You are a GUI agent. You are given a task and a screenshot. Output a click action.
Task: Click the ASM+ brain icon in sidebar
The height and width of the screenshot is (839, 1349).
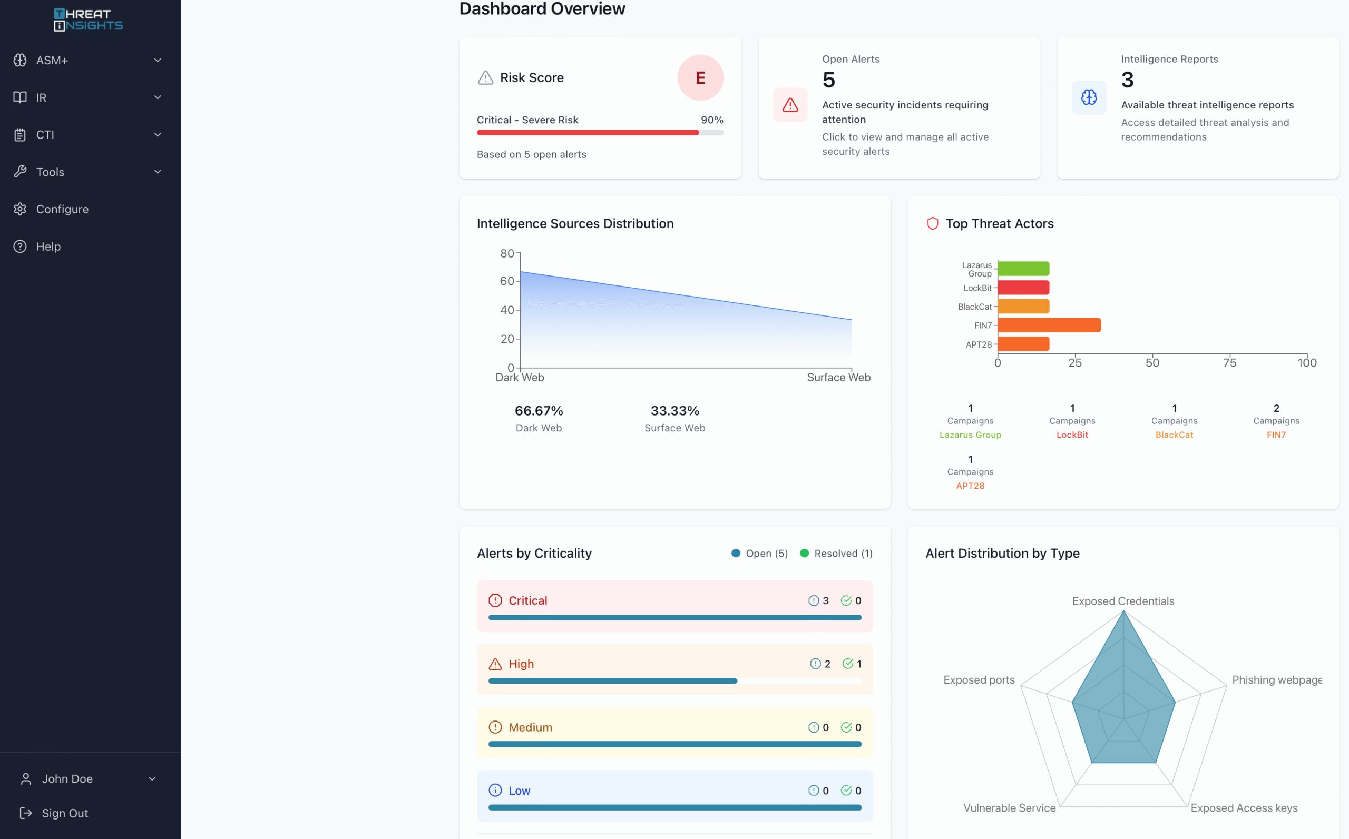tap(20, 60)
